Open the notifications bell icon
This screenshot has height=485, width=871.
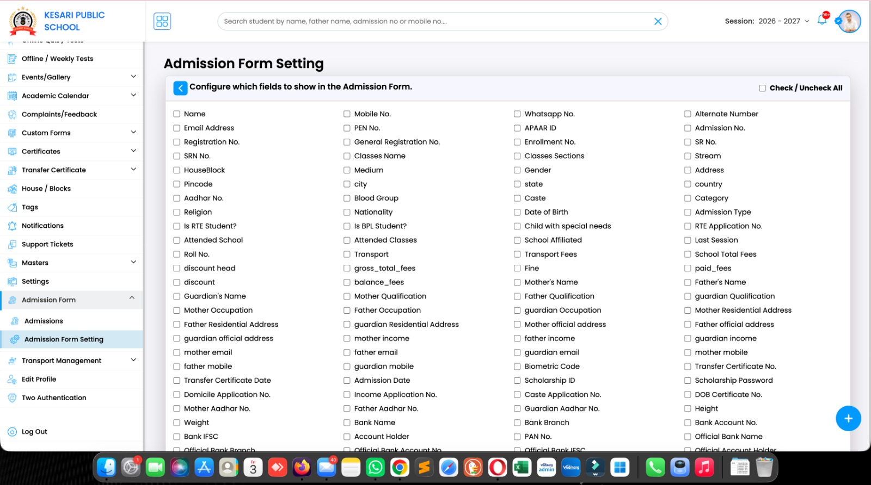(x=822, y=21)
